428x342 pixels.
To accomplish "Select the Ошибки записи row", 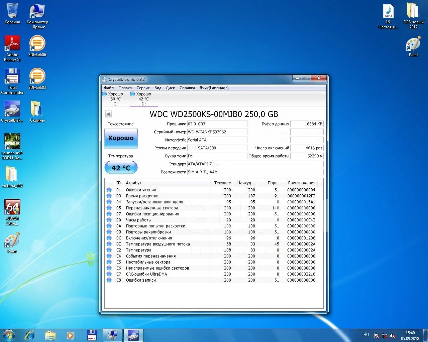I will click(211, 280).
